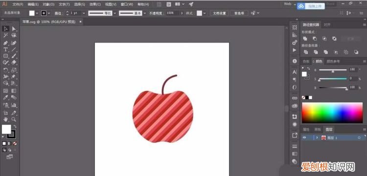The width and height of the screenshot is (367, 176).
Task: Select the Line Segment tool
Action: (x=14, y=49)
